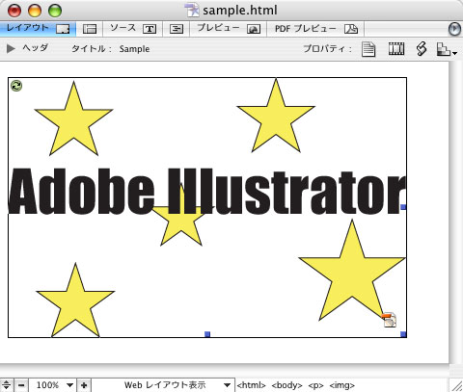Click the green smart object refresh icon
This screenshot has height=392, width=463.
point(16,86)
